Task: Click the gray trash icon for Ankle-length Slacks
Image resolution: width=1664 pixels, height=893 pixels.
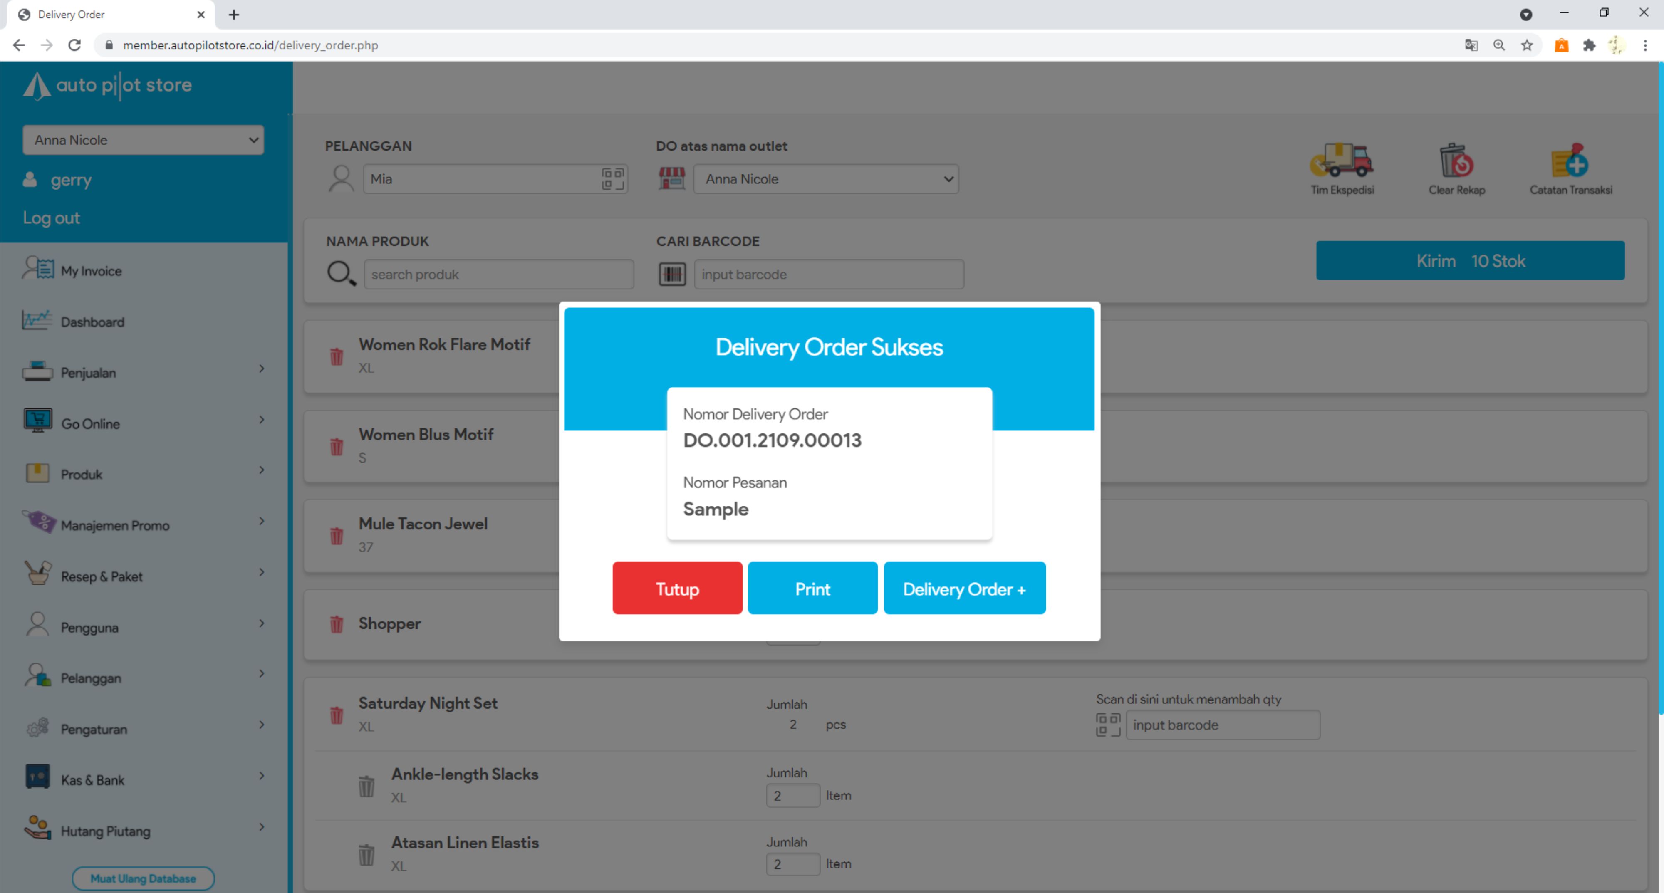Action: coord(366,786)
